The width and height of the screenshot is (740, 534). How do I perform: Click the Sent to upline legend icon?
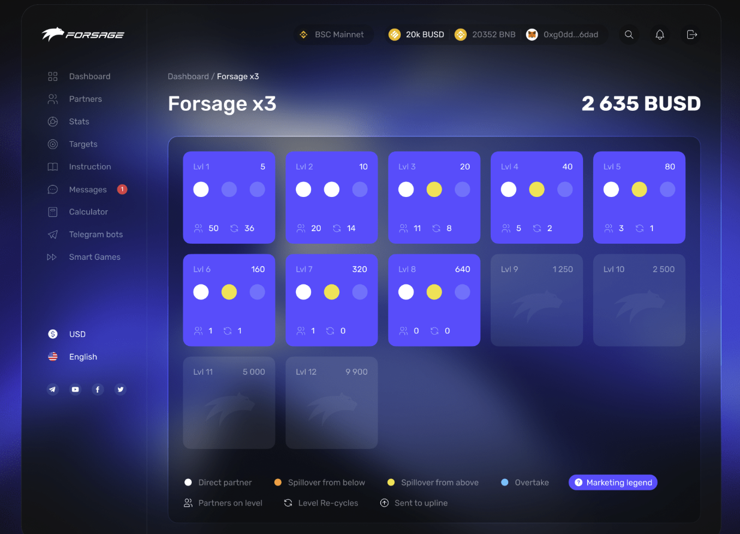click(385, 503)
